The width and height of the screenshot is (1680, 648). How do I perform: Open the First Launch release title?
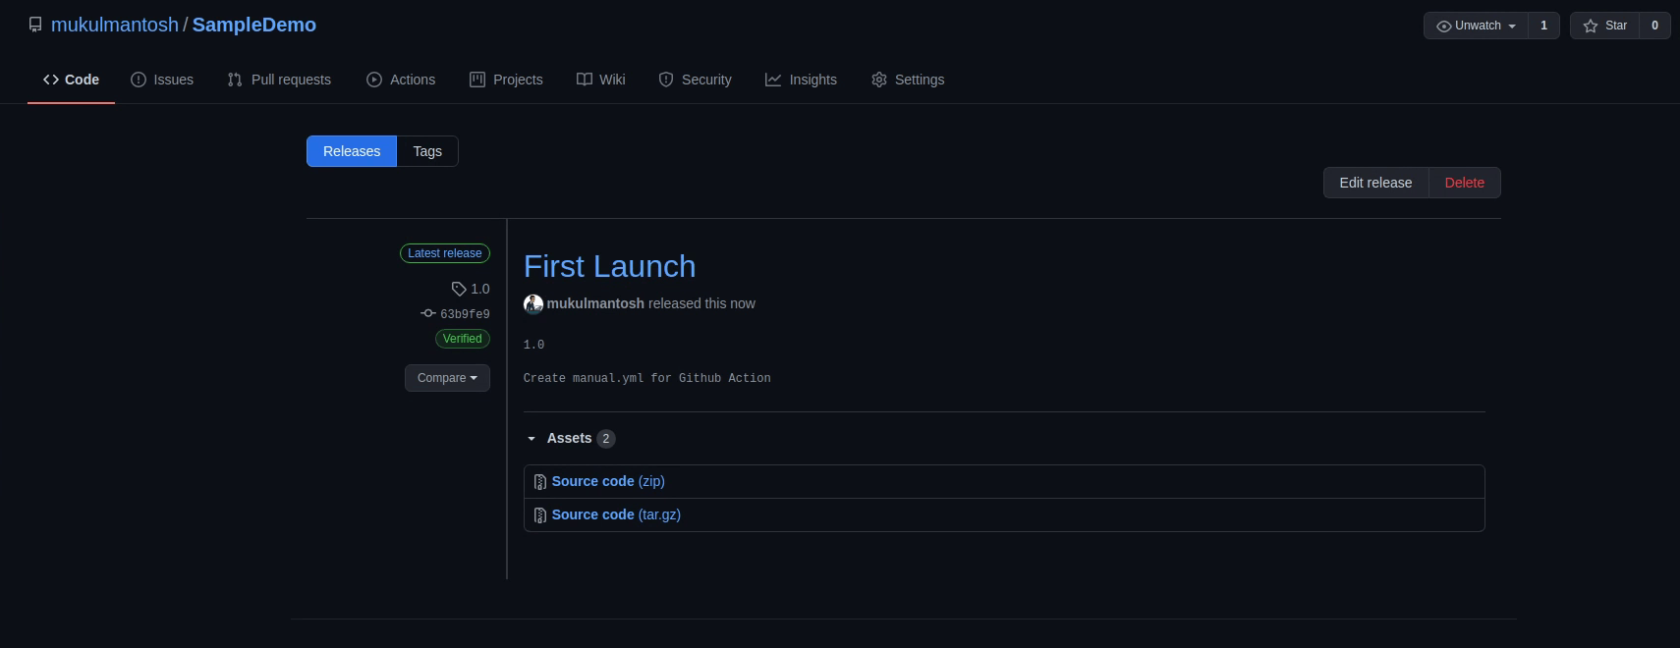(x=609, y=266)
